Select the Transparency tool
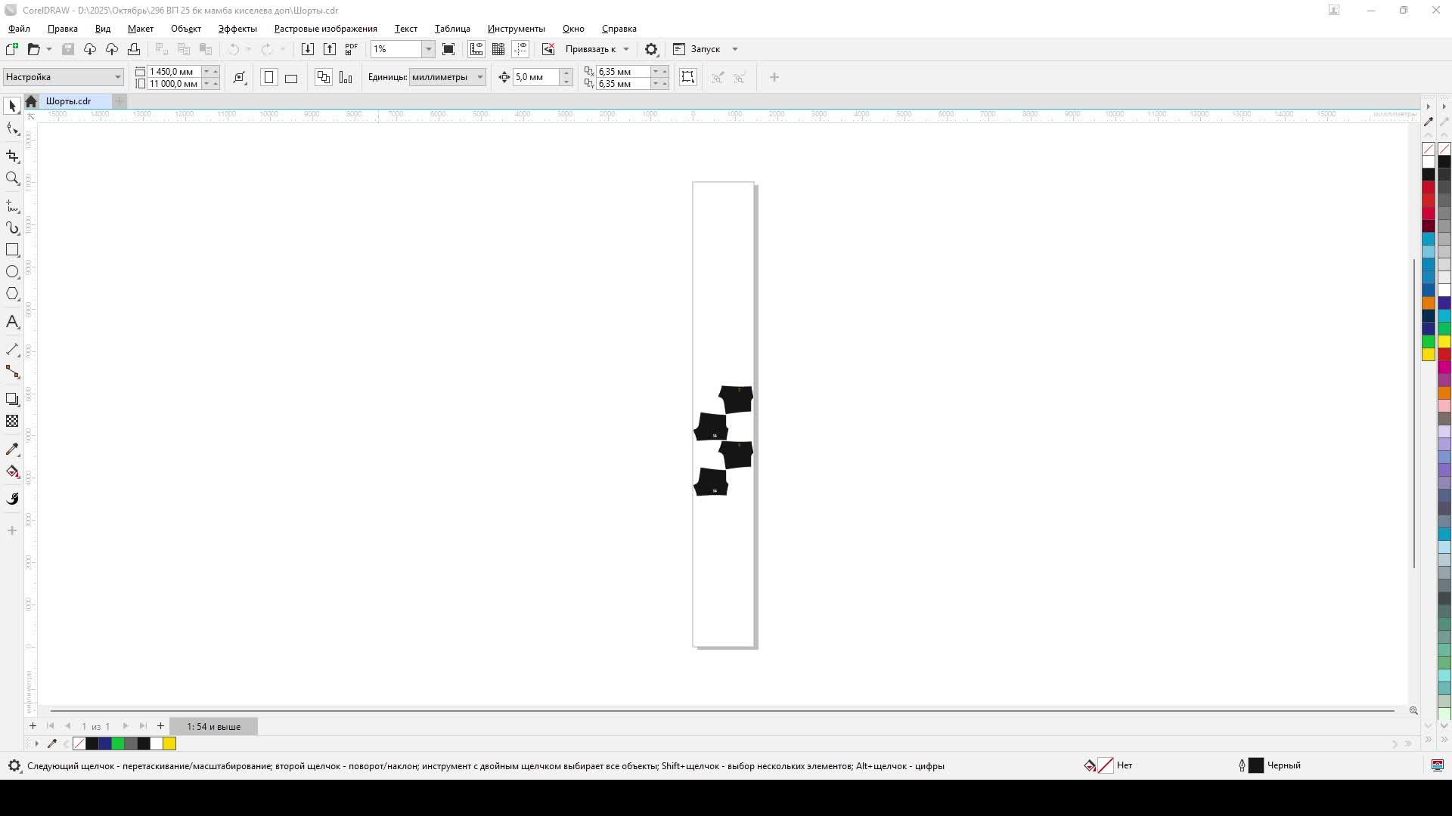1452x816 pixels. coord(12,421)
